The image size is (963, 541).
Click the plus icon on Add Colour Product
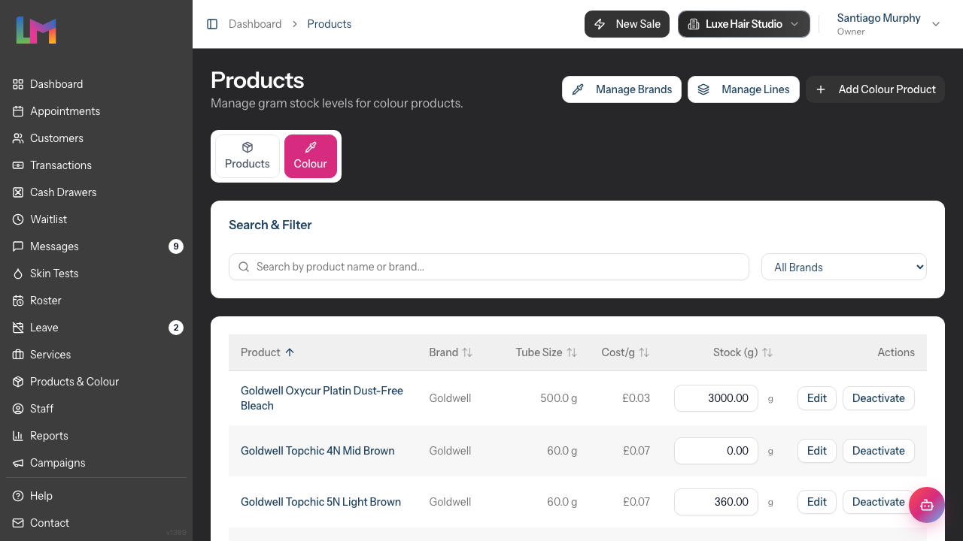pos(821,89)
